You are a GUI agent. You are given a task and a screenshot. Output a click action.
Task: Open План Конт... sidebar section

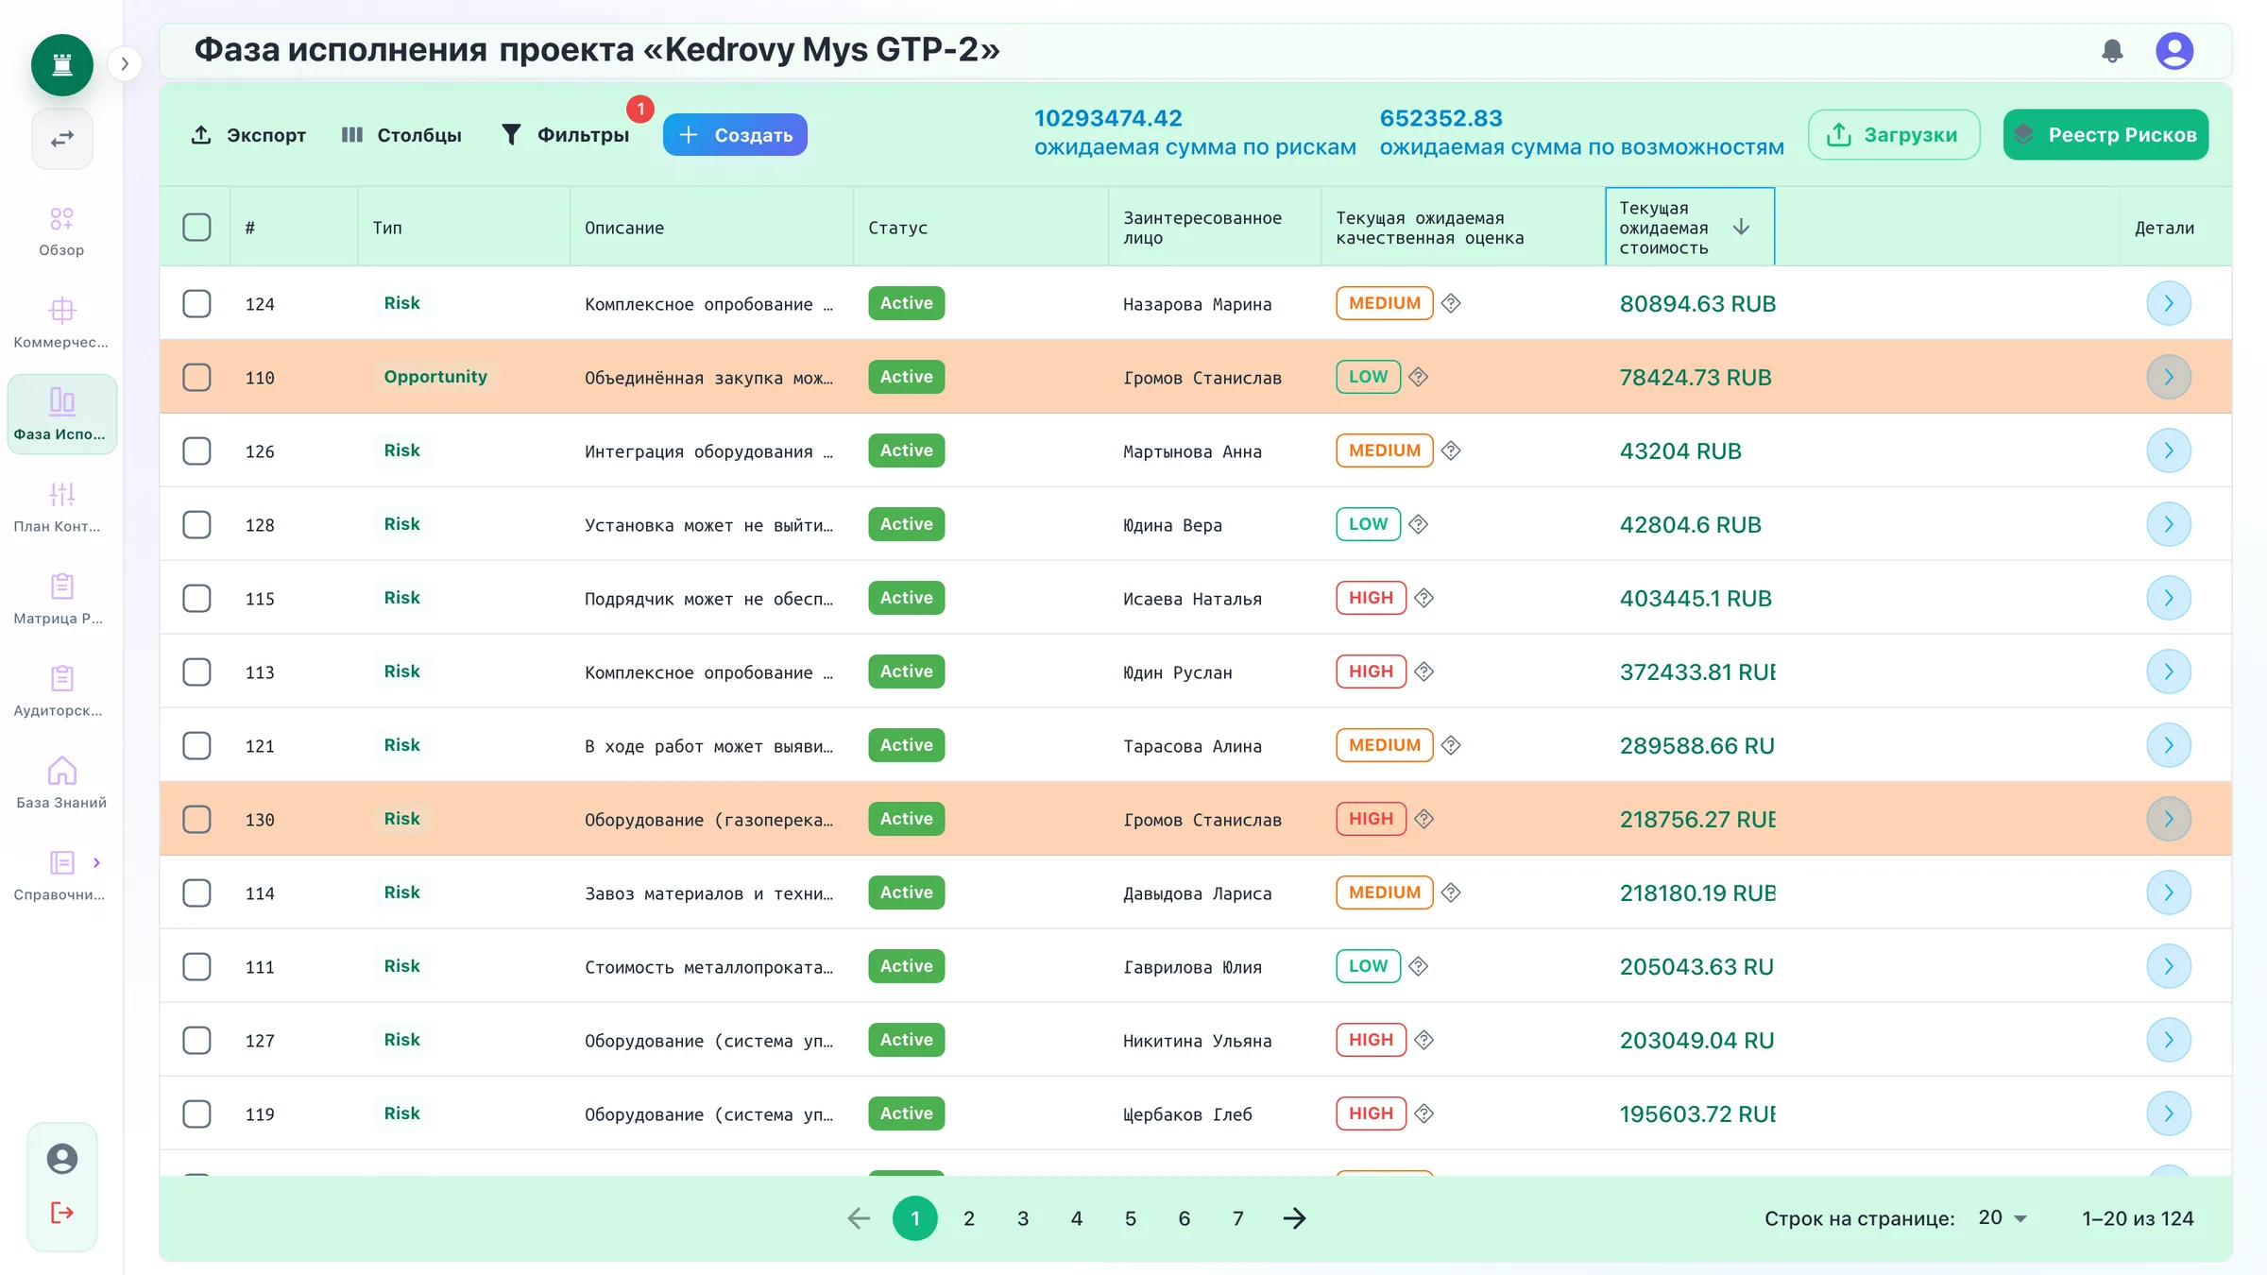[x=61, y=507]
